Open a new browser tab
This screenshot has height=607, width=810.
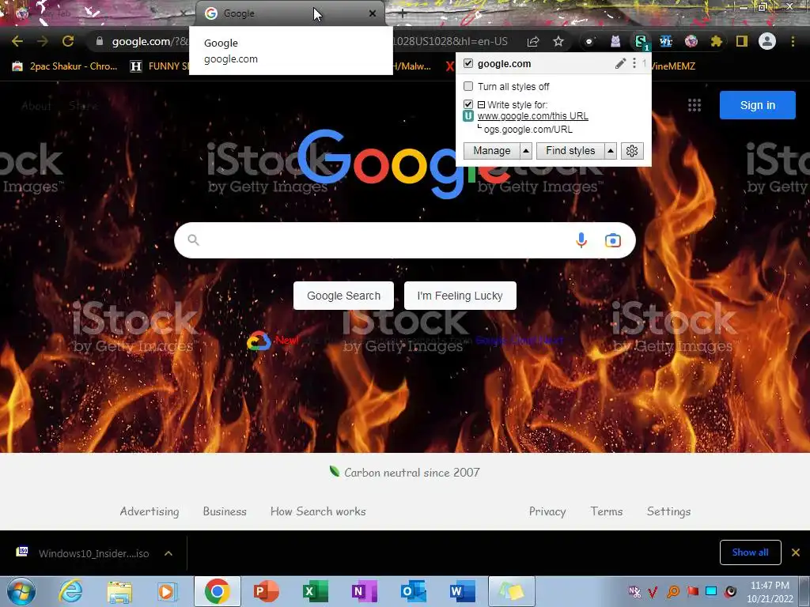(x=403, y=13)
